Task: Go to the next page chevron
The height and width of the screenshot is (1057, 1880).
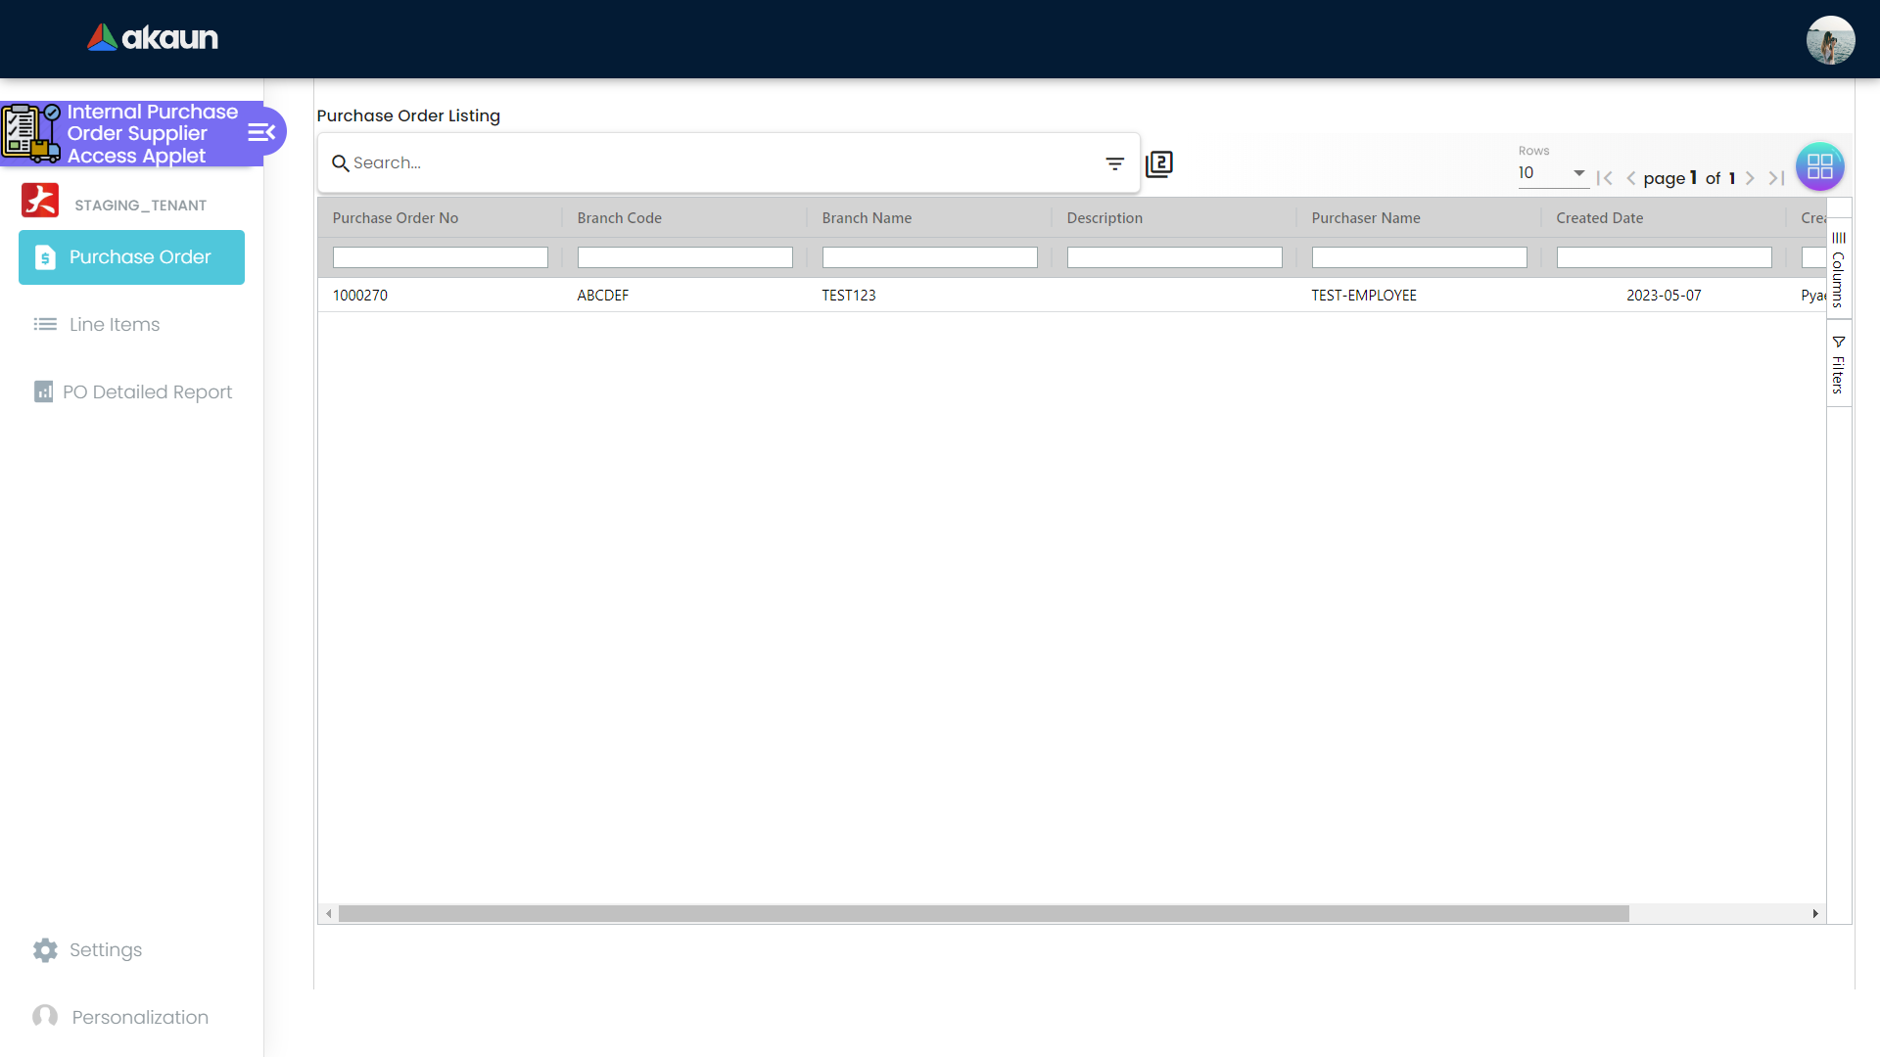Action: [1750, 178]
